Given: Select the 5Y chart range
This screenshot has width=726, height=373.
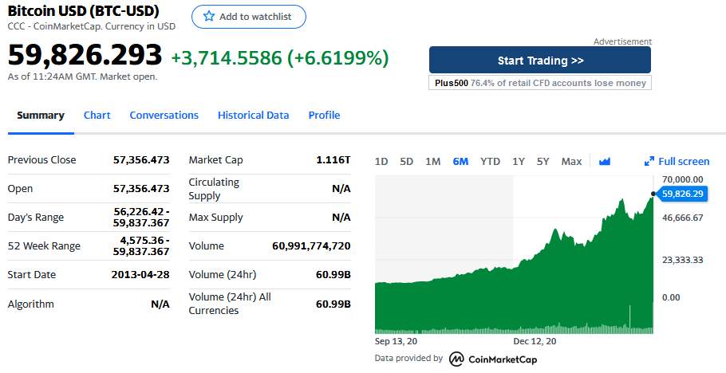Looking at the screenshot, I should 543,161.
